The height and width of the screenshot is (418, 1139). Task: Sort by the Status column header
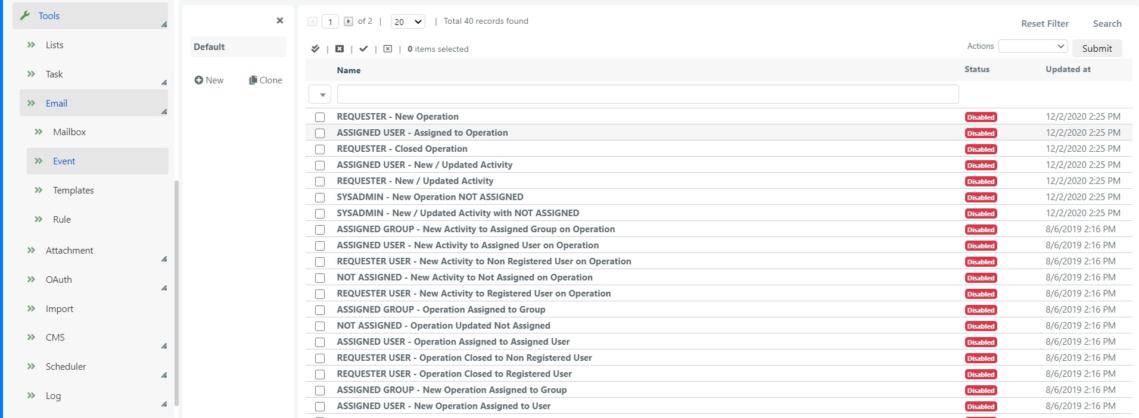pyautogui.click(x=977, y=69)
